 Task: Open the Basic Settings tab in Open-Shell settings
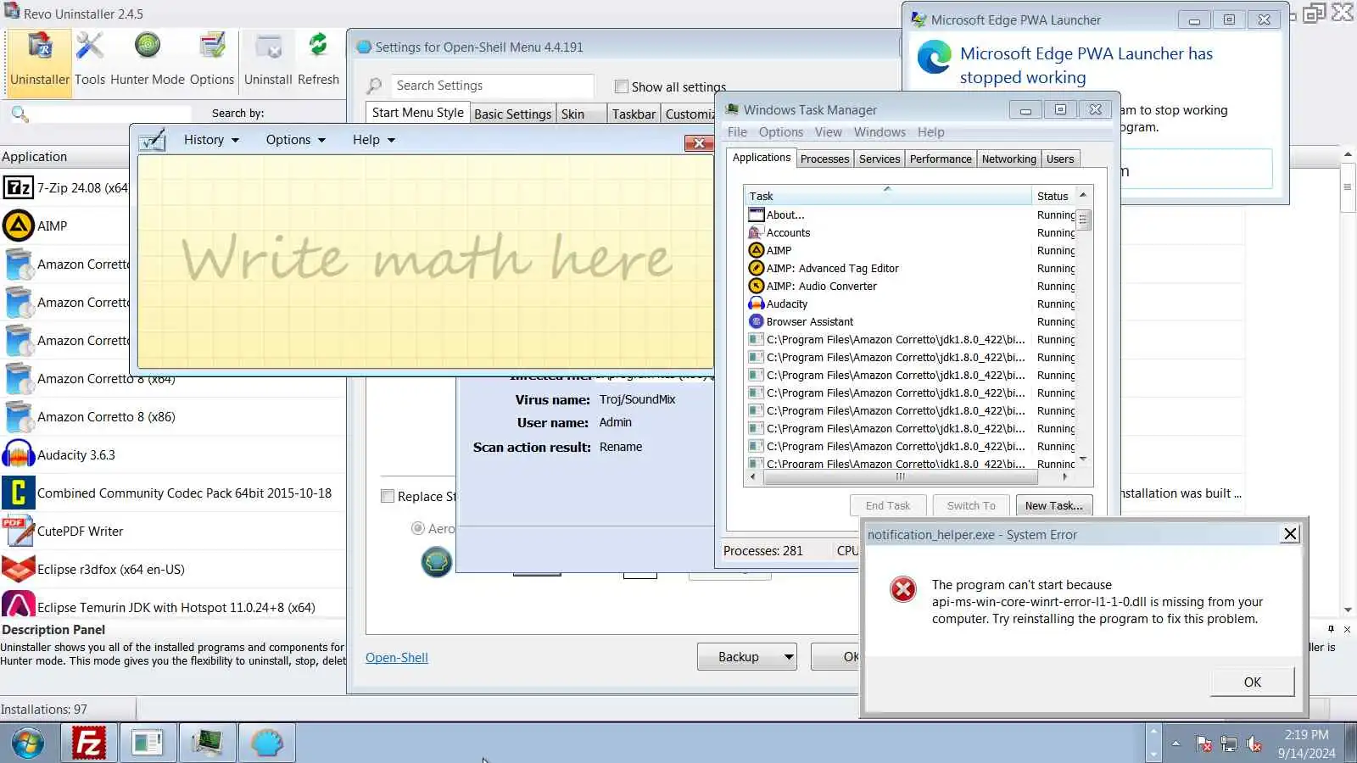point(513,114)
